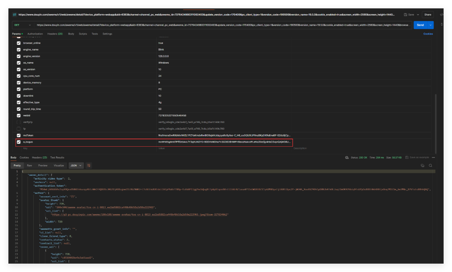Screen dimensions: 452x272
Task: Uncheck the browser_online parameter
Action: pos(19,43)
